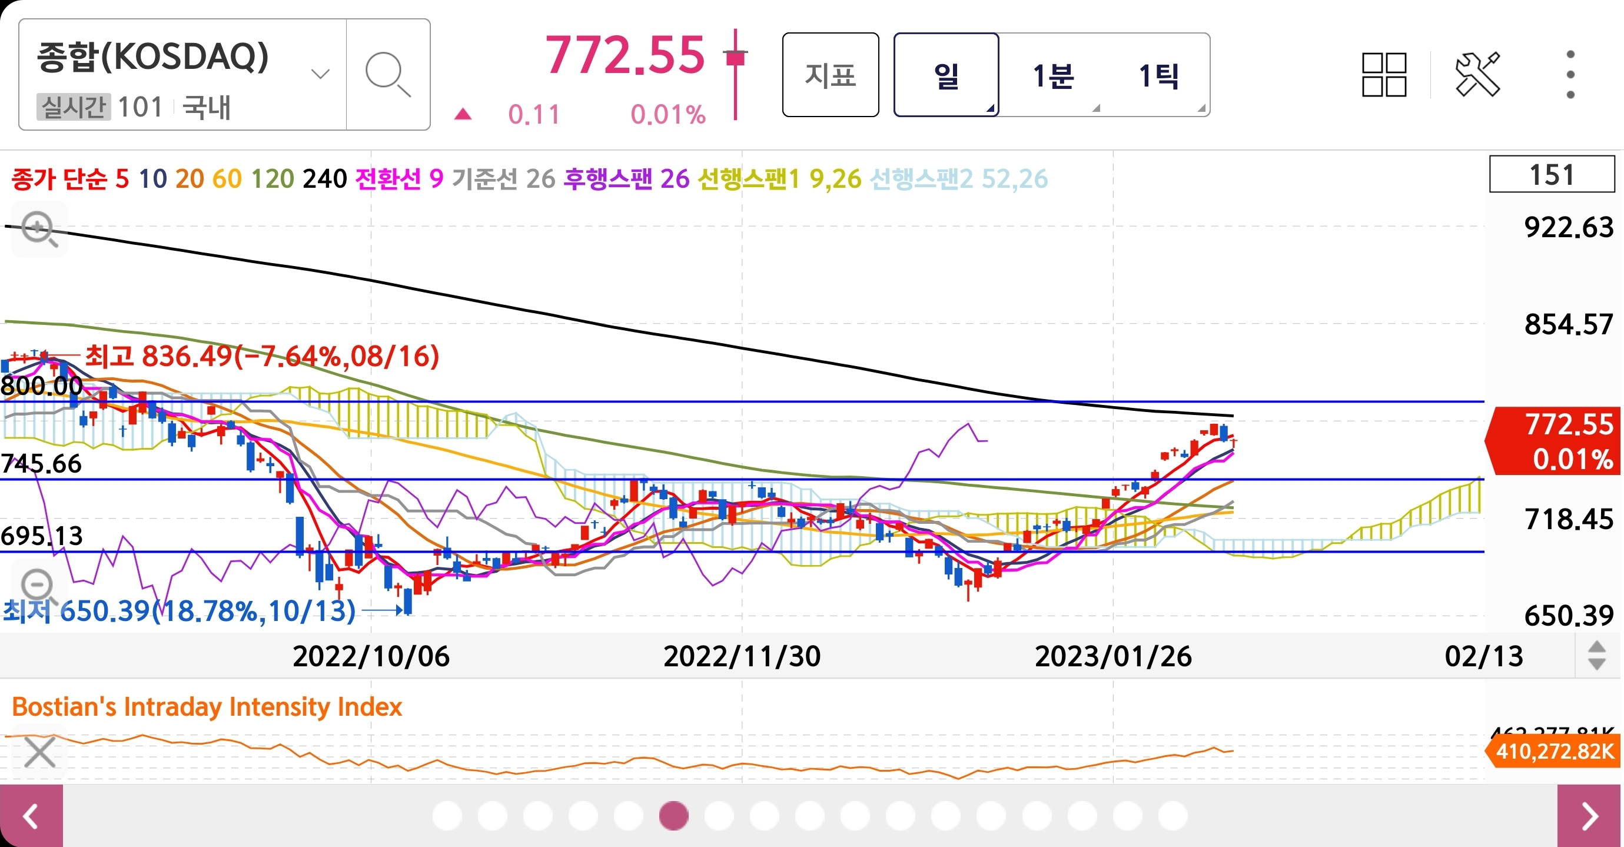The image size is (1624, 847).
Task: Open period options on the 일 tab
Action: click(x=946, y=75)
